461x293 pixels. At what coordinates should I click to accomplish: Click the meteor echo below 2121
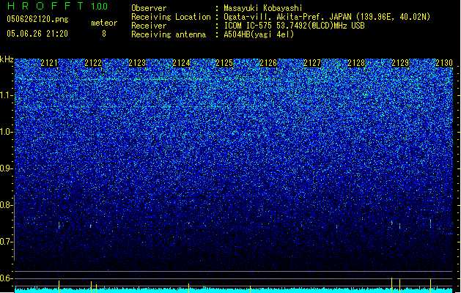click(59, 225)
